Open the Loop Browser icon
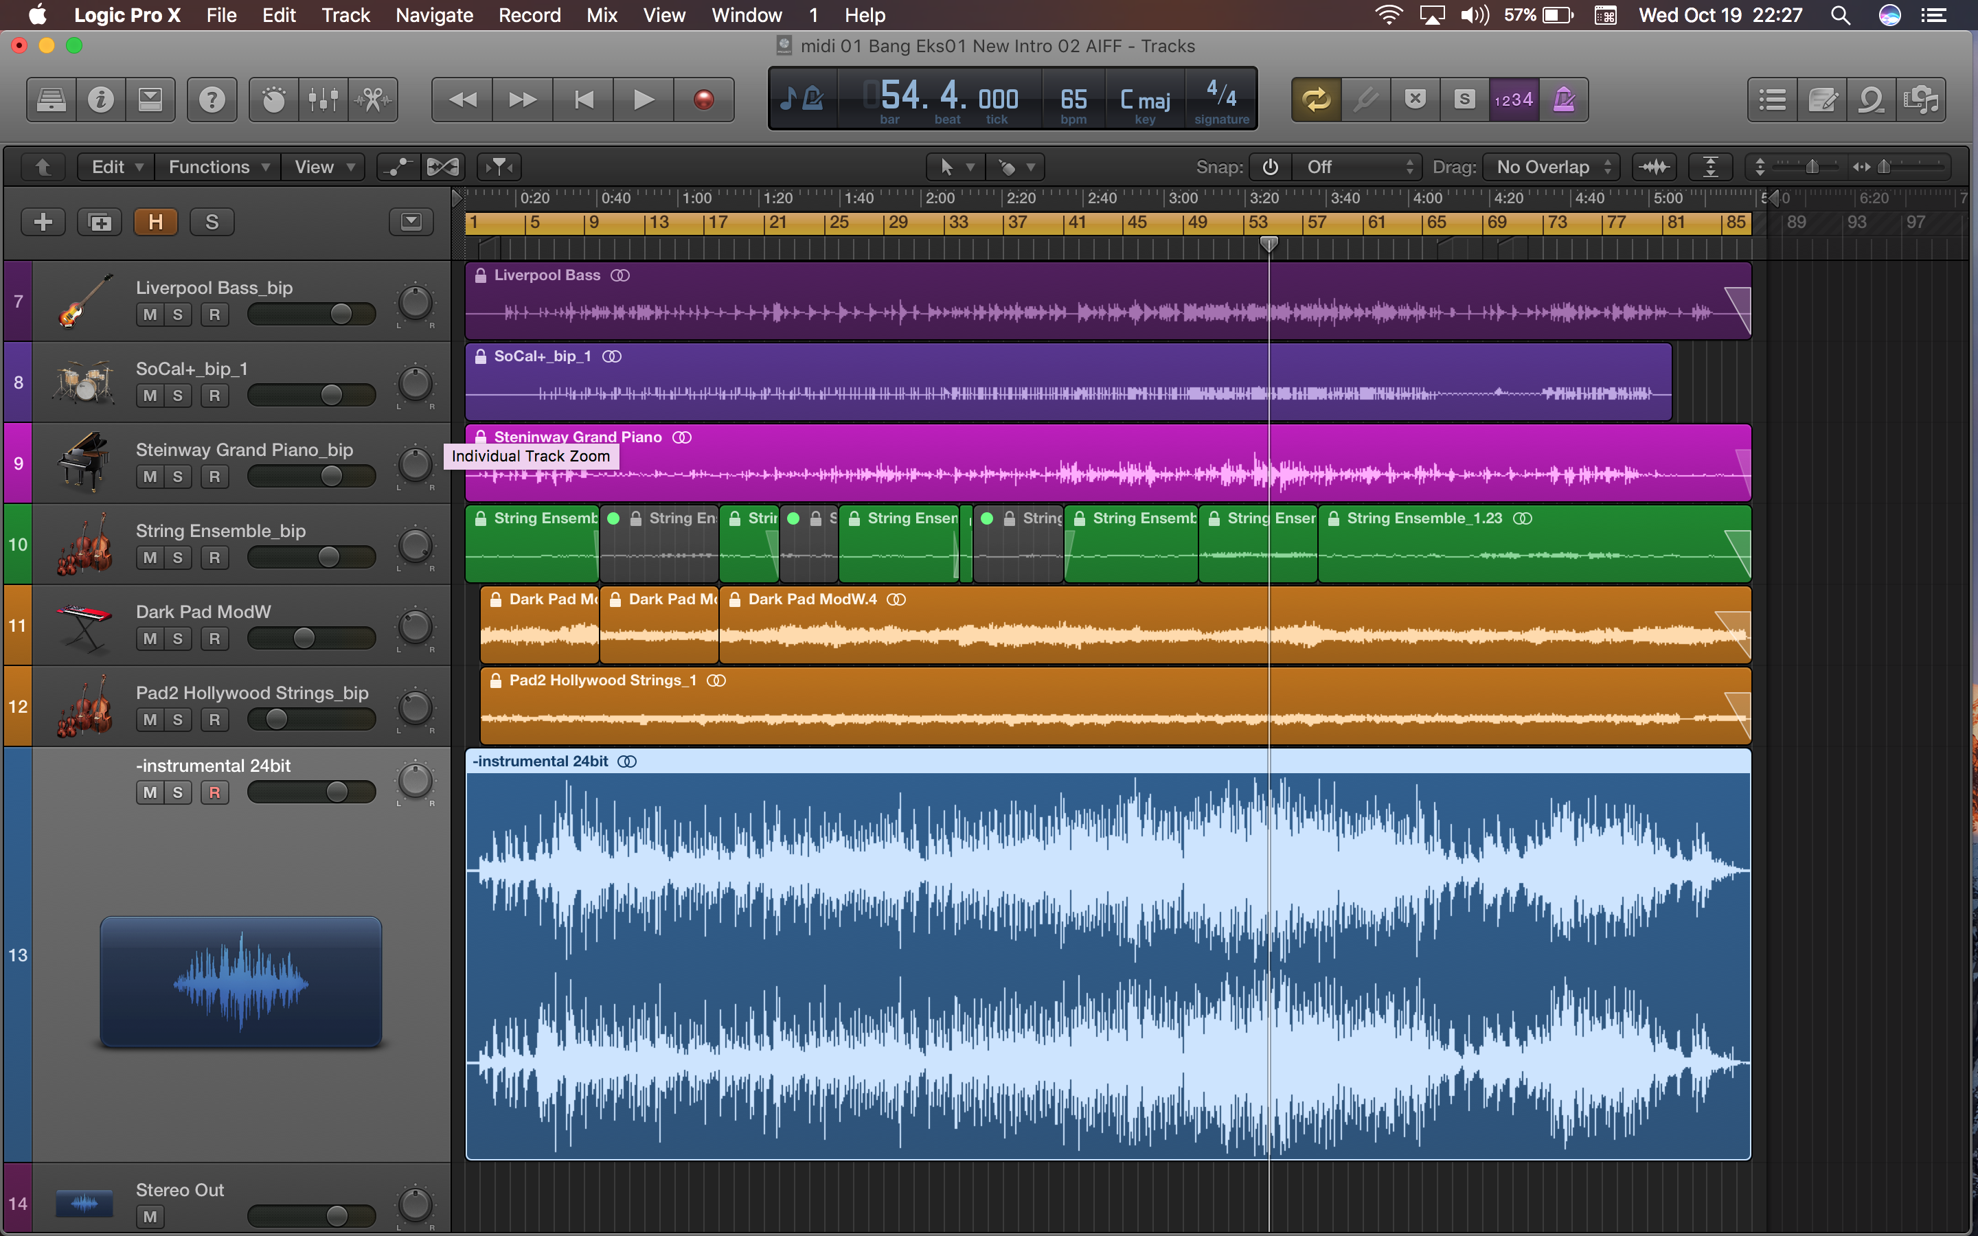This screenshot has width=1978, height=1236. [1872, 100]
